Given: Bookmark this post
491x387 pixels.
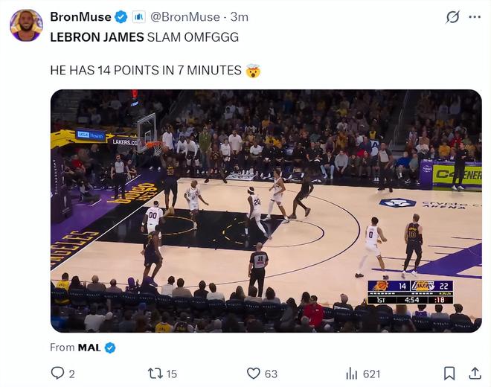Looking at the screenshot, I should (x=449, y=373).
